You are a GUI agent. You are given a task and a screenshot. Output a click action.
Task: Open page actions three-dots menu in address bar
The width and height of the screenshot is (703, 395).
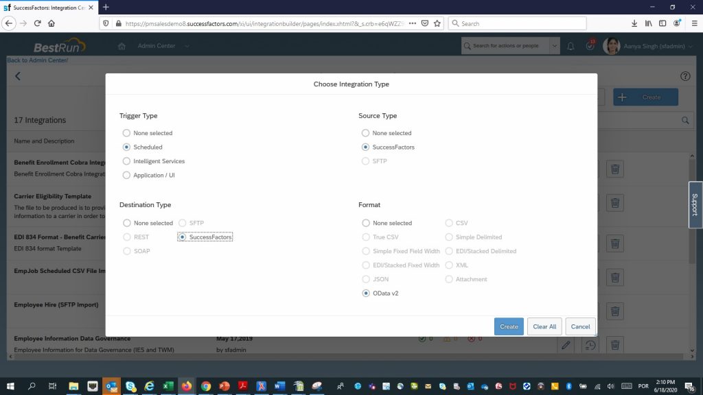(x=413, y=23)
